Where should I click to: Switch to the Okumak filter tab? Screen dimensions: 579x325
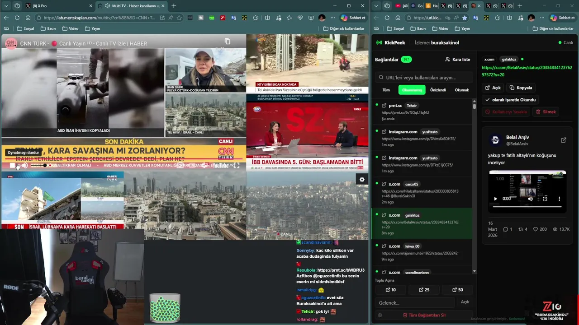(x=461, y=90)
